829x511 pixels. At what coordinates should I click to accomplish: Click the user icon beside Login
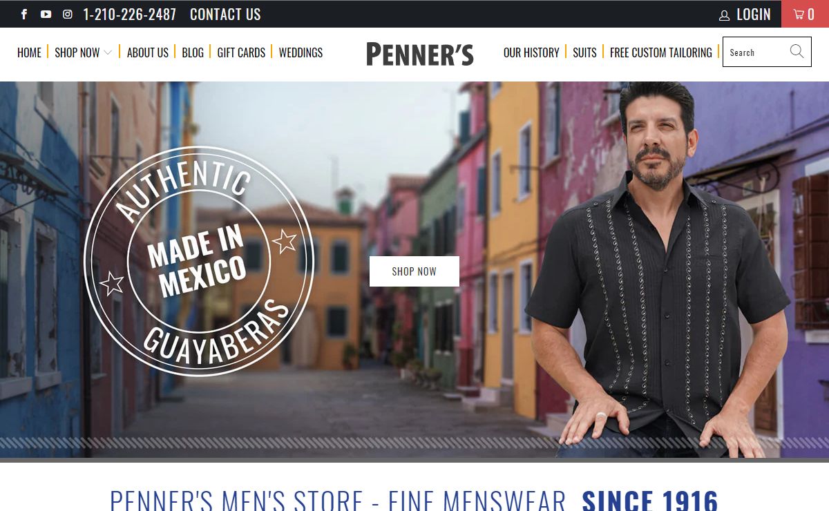(x=724, y=15)
